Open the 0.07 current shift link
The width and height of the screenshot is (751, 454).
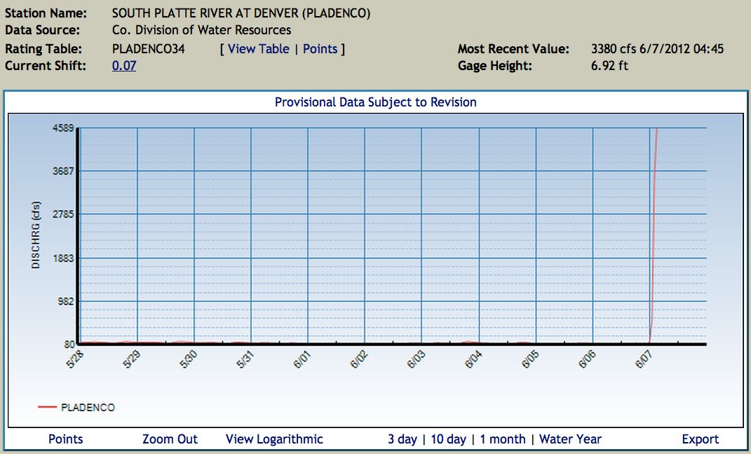pyautogui.click(x=124, y=66)
